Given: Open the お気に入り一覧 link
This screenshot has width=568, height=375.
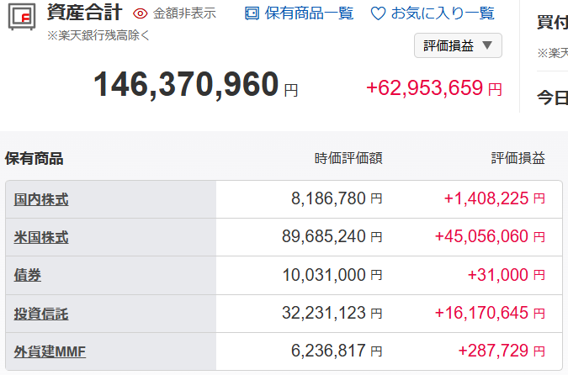Looking at the screenshot, I should 443,13.
